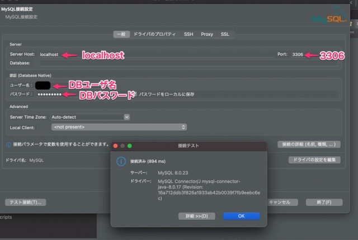This screenshot has width=358, height=240.
Task: Click the info icon beside 接続パラメータ hint
Action: (8, 144)
